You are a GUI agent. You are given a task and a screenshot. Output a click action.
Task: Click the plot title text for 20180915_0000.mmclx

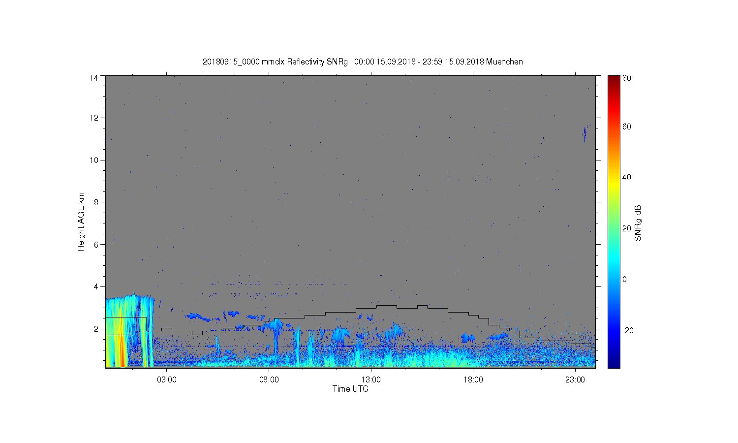tap(363, 62)
